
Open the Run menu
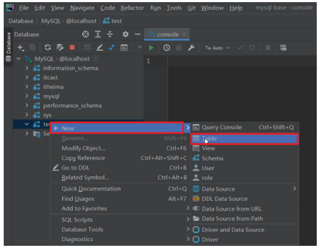155,8
